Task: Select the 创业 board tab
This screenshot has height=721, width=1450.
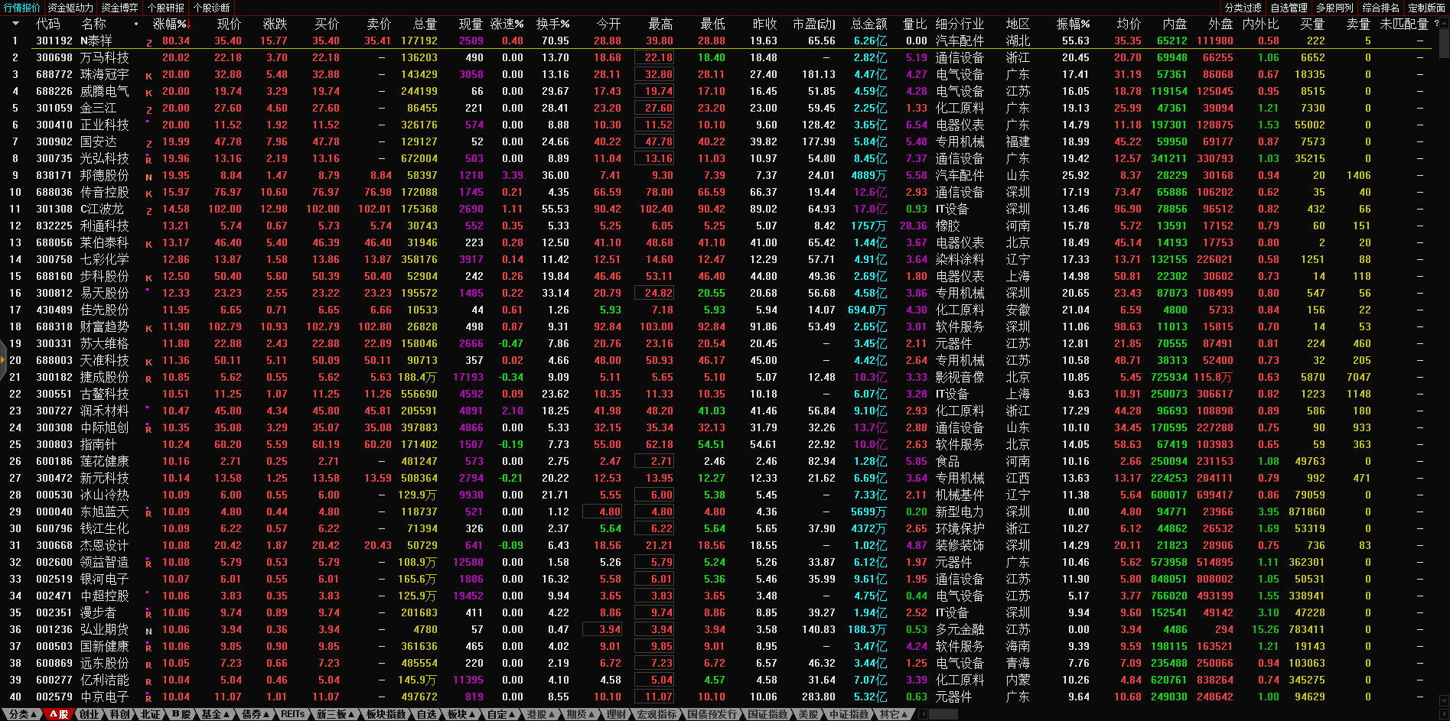Action: tap(90, 714)
